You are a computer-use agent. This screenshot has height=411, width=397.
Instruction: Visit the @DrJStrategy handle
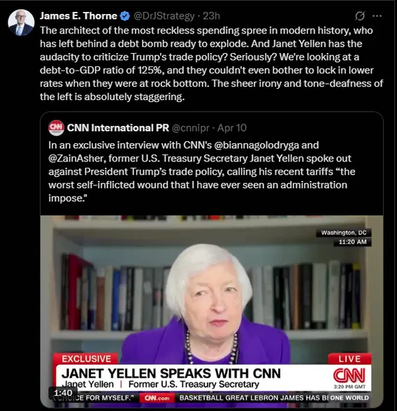click(164, 16)
